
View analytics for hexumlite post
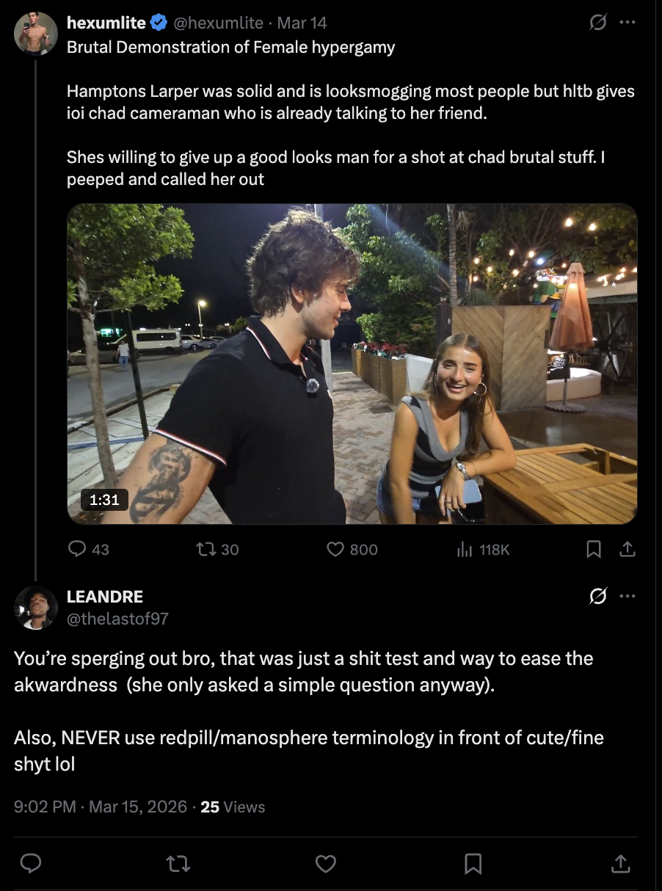pos(465,549)
